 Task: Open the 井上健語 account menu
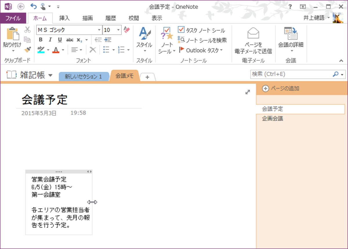point(317,18)
